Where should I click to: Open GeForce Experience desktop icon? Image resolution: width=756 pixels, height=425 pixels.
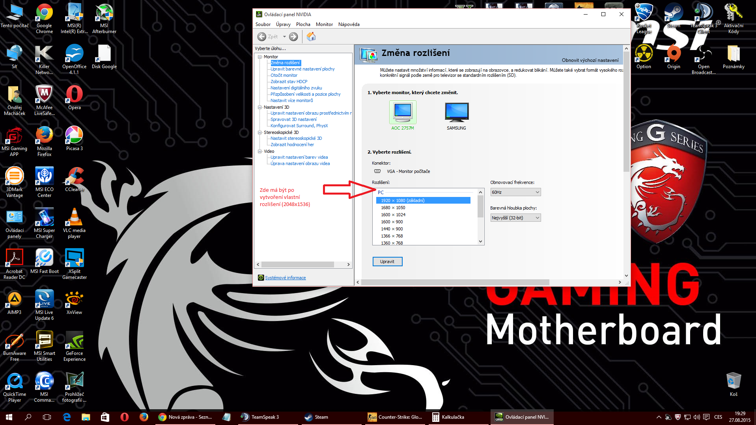pyautogui.click(x=75, y=346)
